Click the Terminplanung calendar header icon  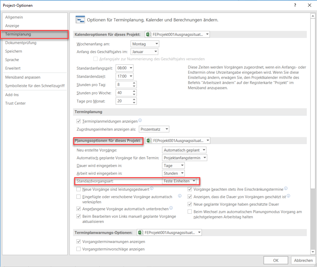pos(80,20)
